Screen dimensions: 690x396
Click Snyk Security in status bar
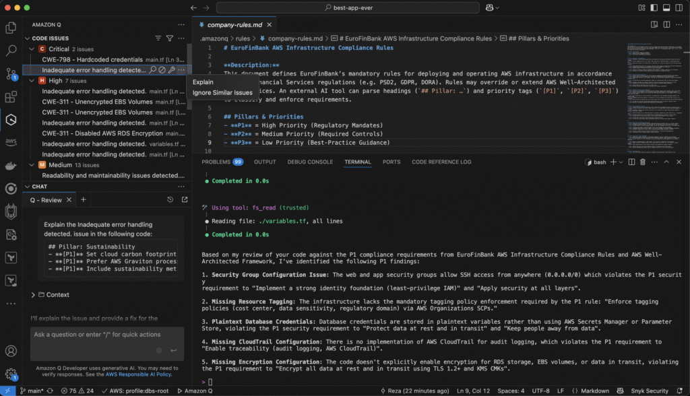pyautogui.click(x=649, y=391)
